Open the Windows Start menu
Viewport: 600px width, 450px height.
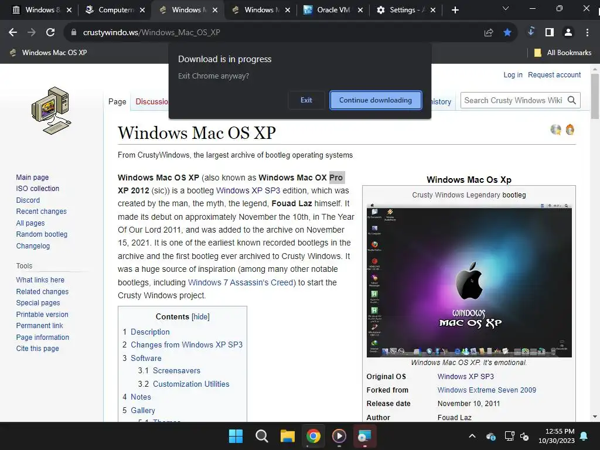click(236, 436)
